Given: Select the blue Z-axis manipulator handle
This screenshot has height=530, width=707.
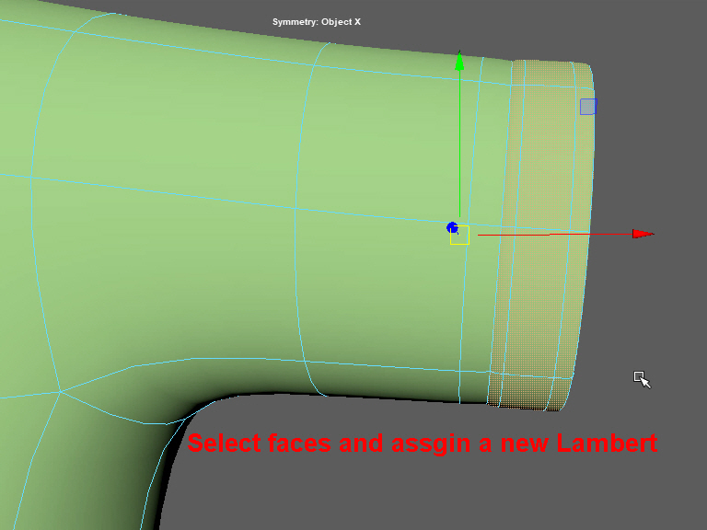Looking at the screenshot, I should 452,228.
